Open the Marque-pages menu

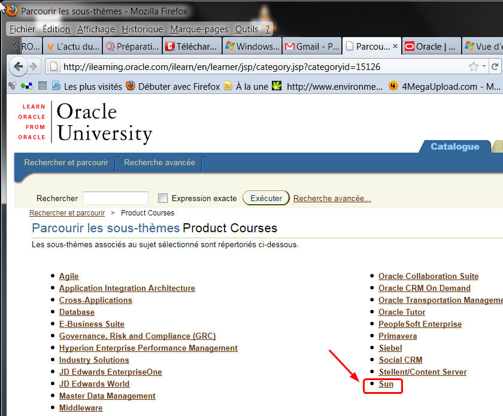tap(199, 29)
